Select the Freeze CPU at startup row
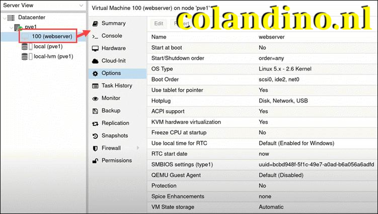The height and width of the screenshot is (214, 378). click(262, 132)
